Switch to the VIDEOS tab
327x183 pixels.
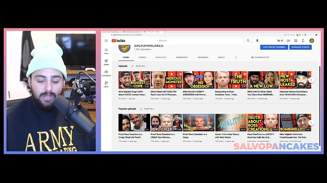pos(142,57)
